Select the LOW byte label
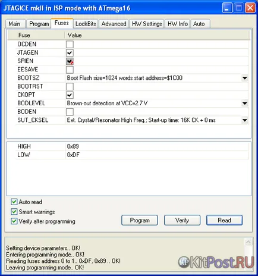The image size is (258, 276). click(24, 155)
